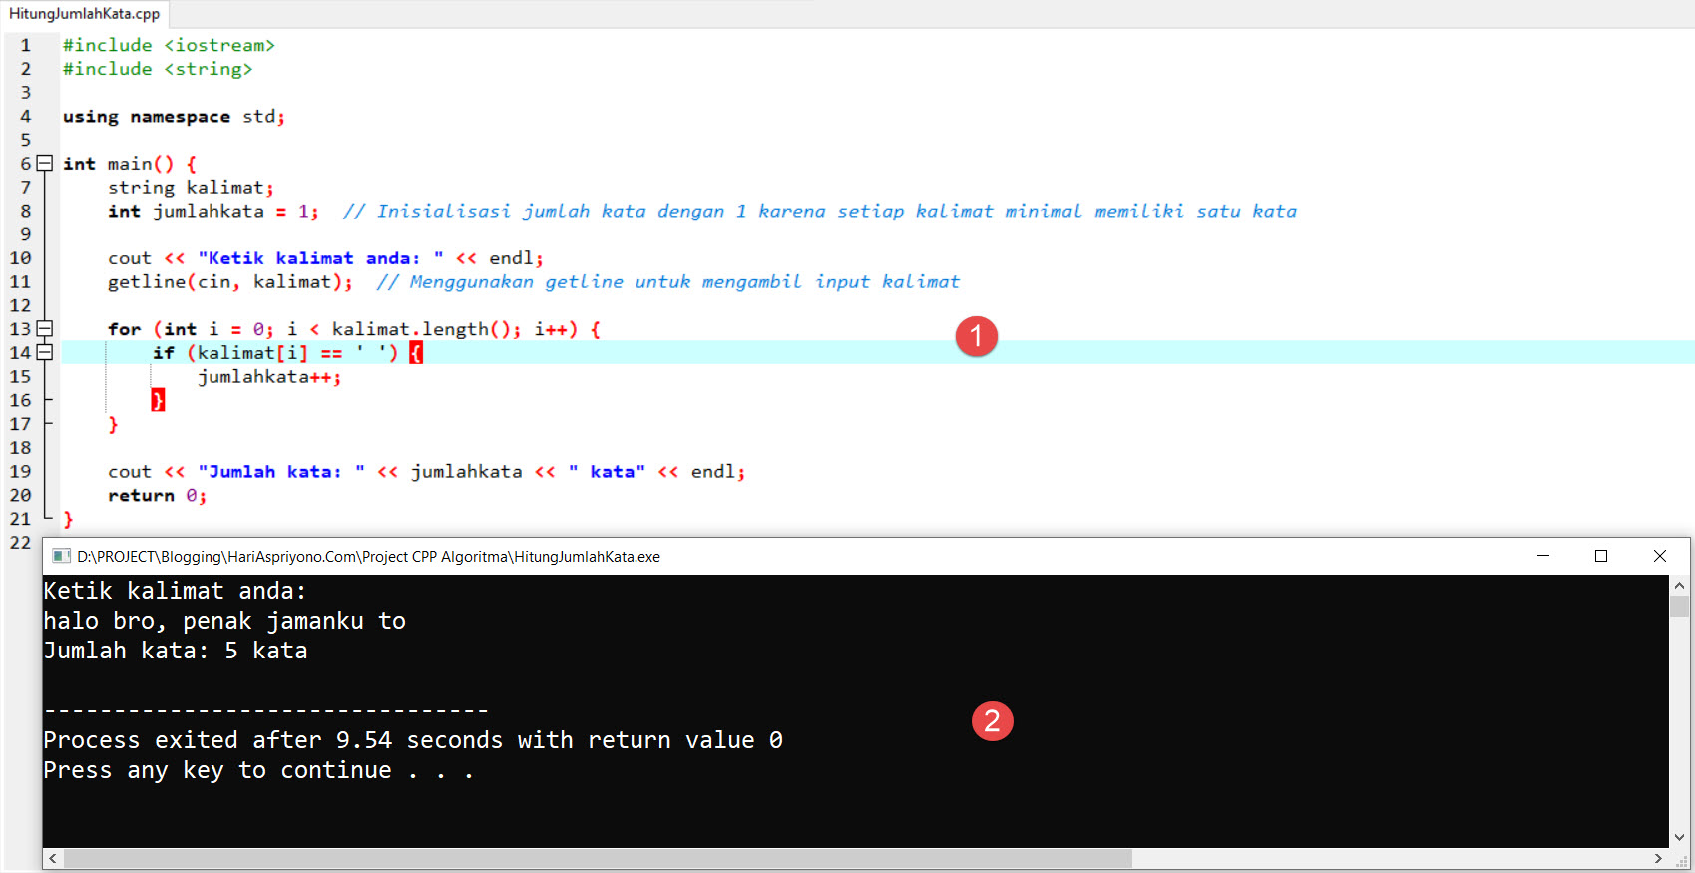
Task: Open the console window system menu icon
Action: [61, 556]
